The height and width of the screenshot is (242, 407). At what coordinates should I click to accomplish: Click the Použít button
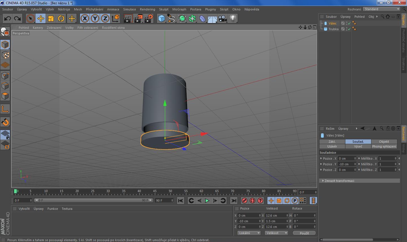pyautogui.click(x=304, y=233)
